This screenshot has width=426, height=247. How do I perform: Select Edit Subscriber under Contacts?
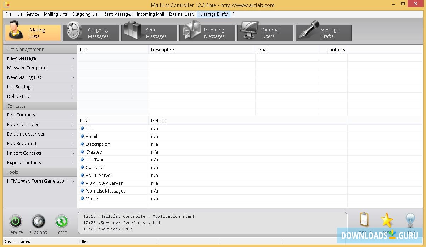[x=40, y=125]
